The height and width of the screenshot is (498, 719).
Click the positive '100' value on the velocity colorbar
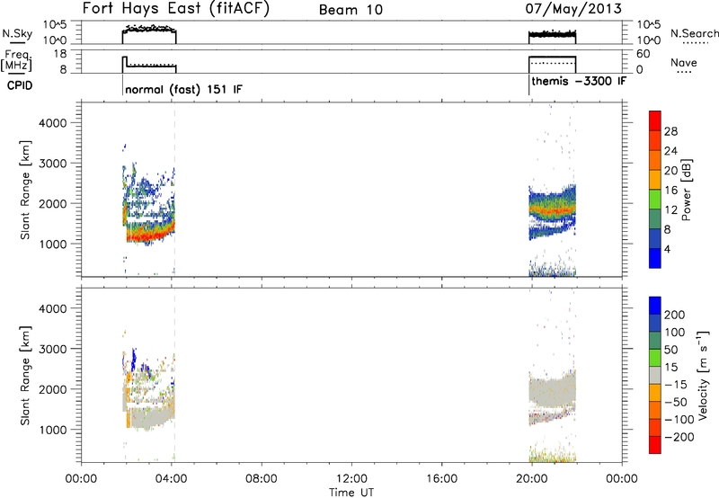pos(675,333)
